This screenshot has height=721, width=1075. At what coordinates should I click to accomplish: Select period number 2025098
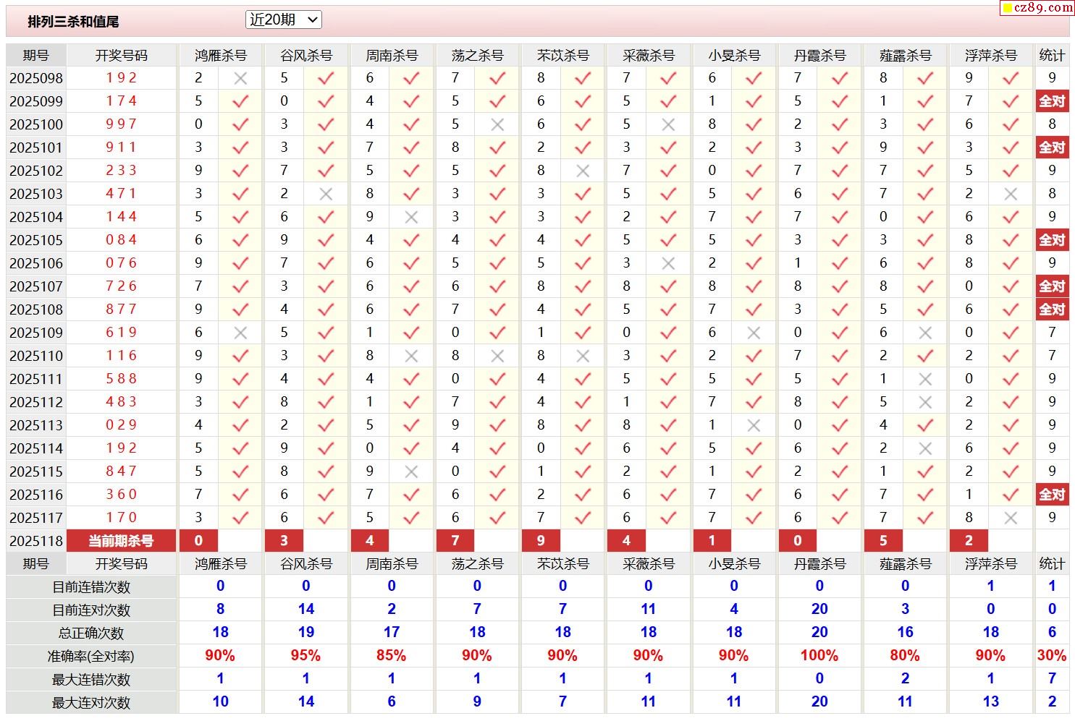36,78
